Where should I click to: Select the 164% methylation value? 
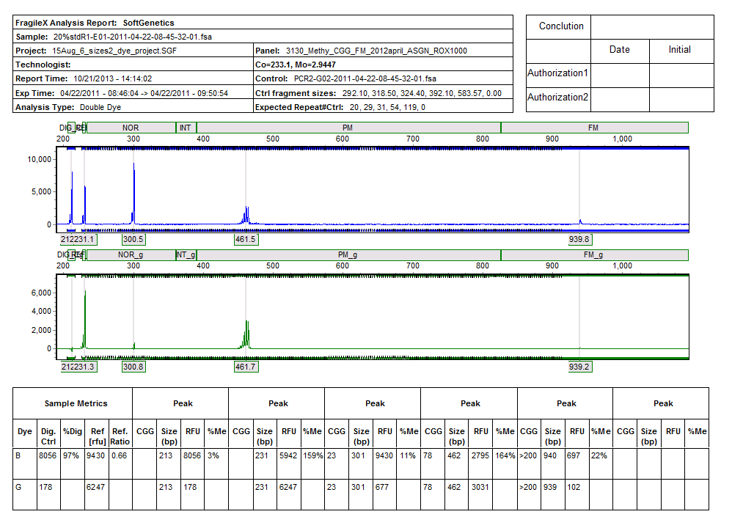(505, 455)
